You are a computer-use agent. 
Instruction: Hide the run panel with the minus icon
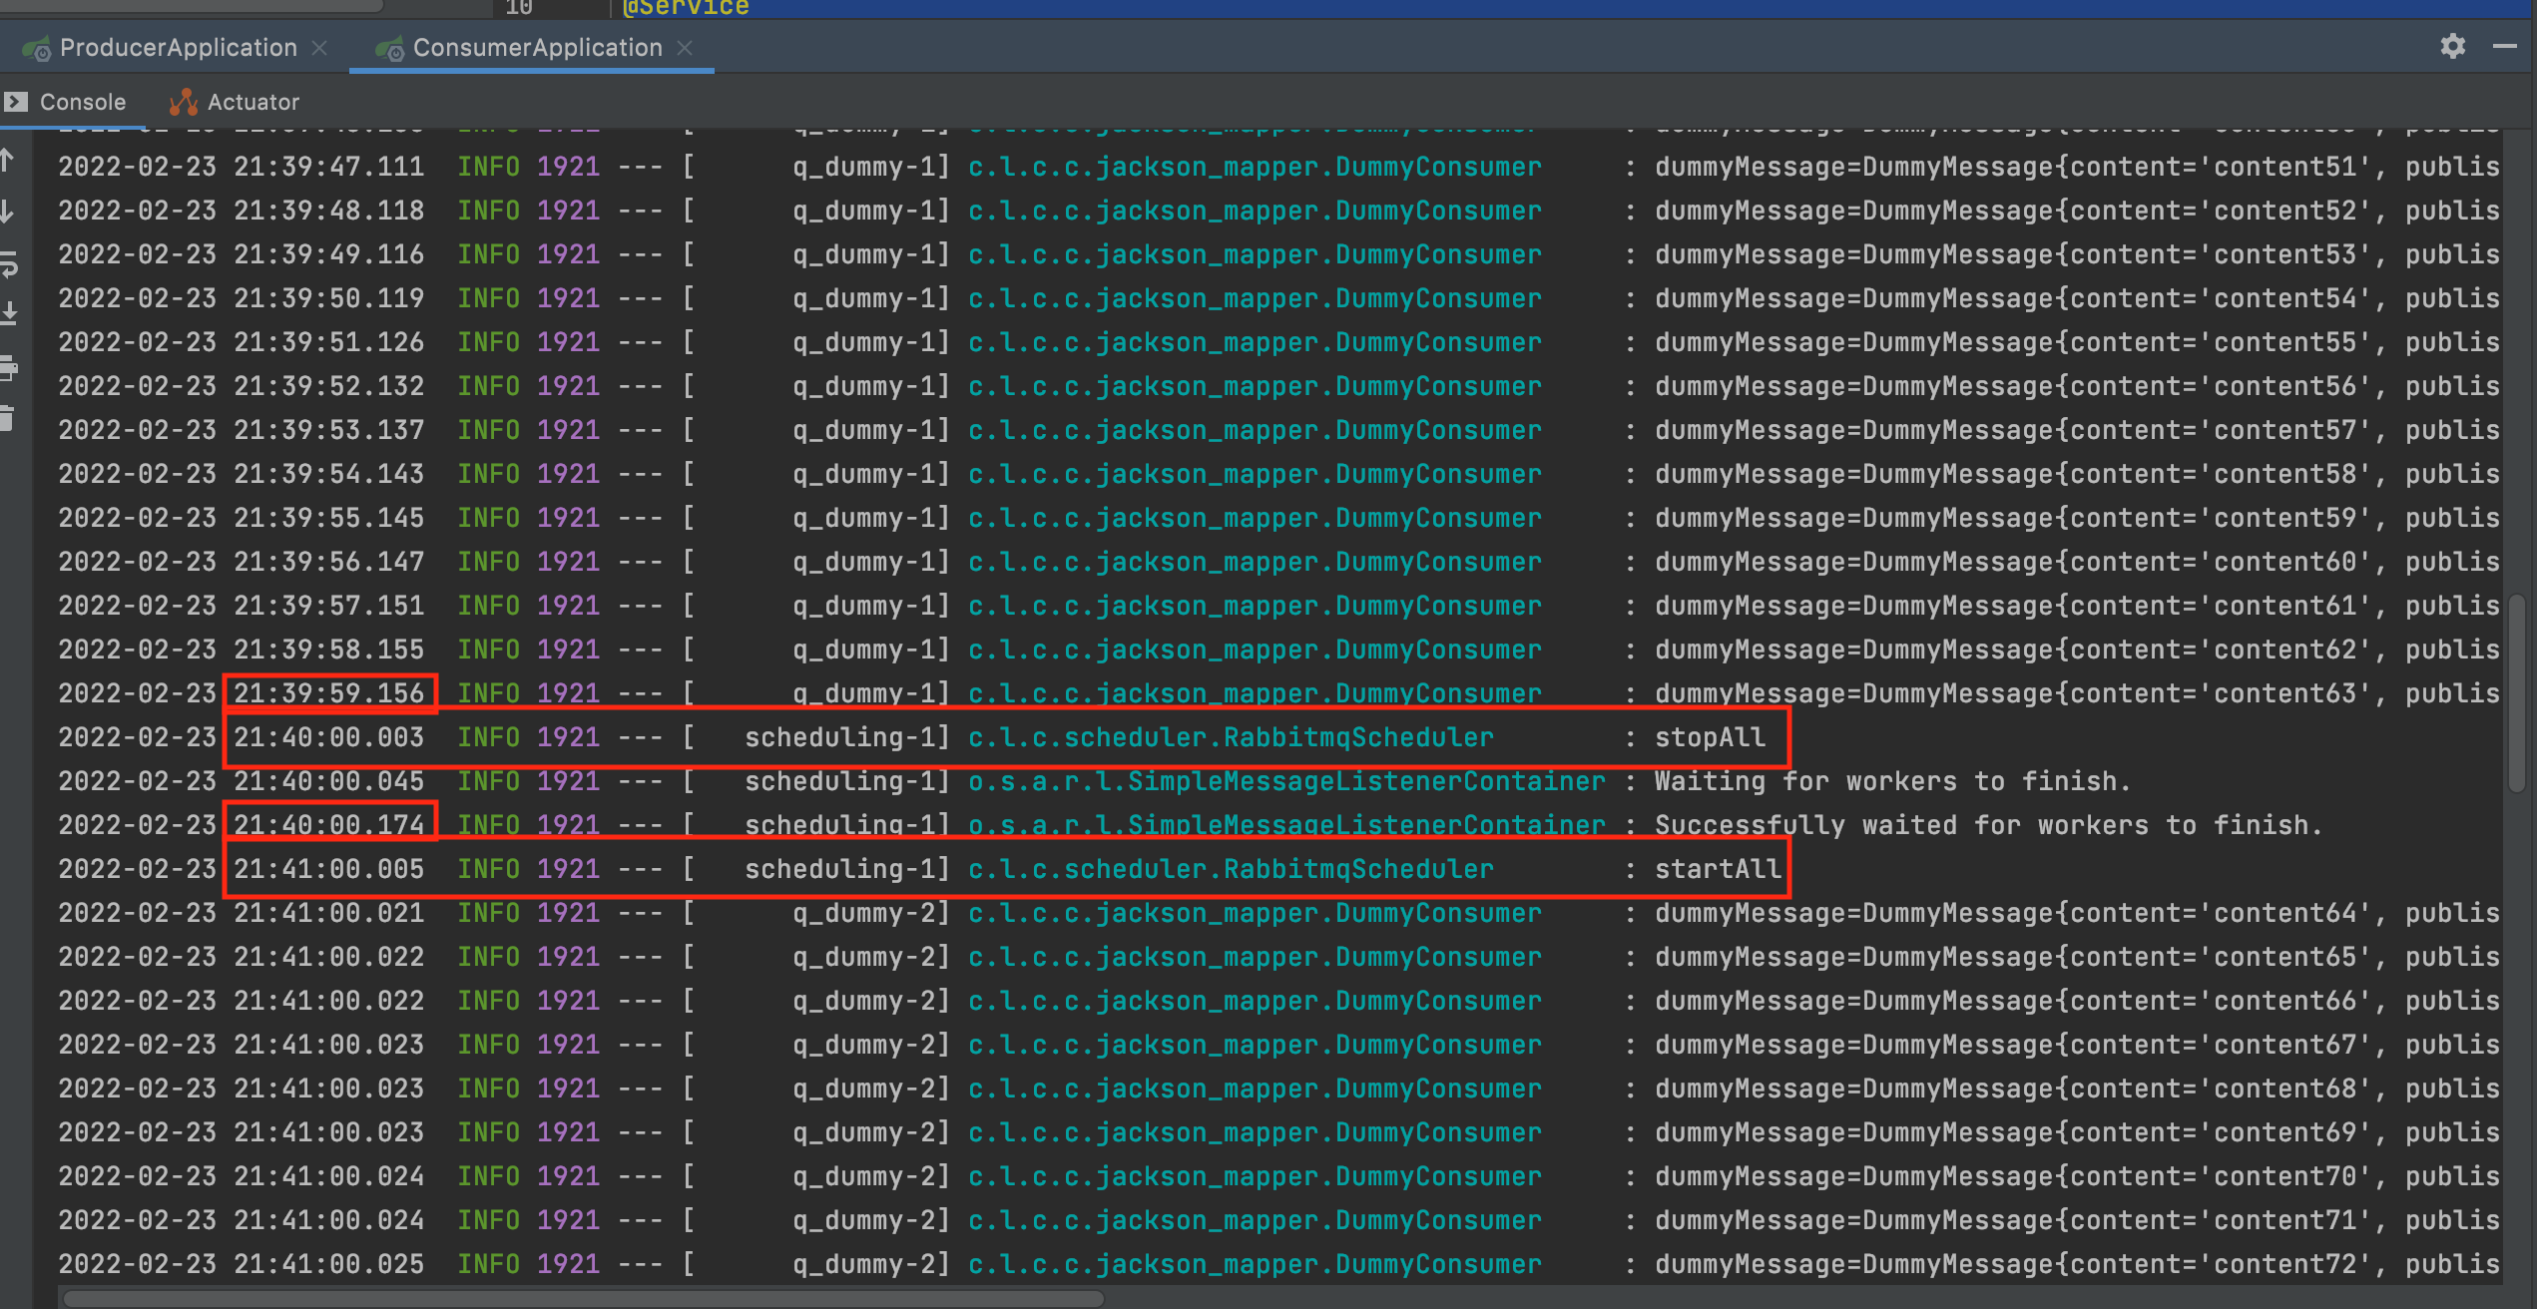2505,46
